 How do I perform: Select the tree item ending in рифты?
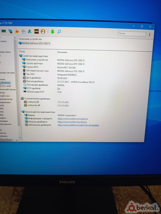[x=3, y=118]
